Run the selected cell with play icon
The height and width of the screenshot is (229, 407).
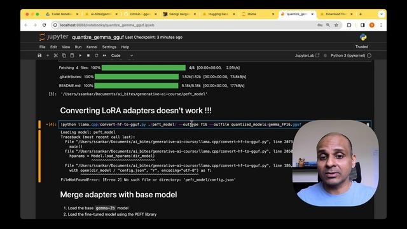(80, 55)
